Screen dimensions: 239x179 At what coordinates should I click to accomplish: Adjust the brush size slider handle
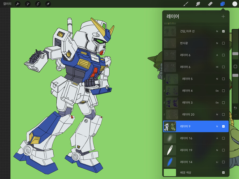tap(235, 54)
